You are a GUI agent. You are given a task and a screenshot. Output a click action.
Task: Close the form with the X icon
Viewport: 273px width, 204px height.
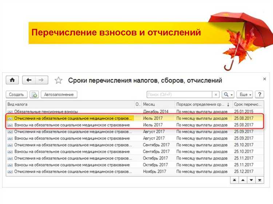coord(265,79)
